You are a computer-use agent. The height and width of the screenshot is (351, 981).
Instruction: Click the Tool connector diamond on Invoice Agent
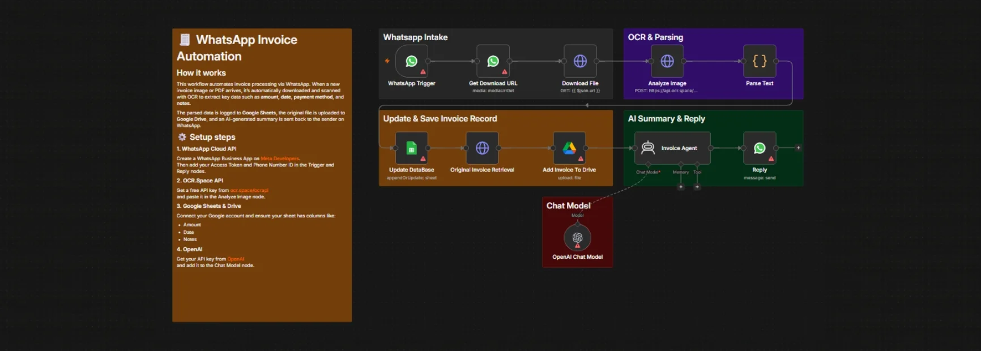point(697,165)
